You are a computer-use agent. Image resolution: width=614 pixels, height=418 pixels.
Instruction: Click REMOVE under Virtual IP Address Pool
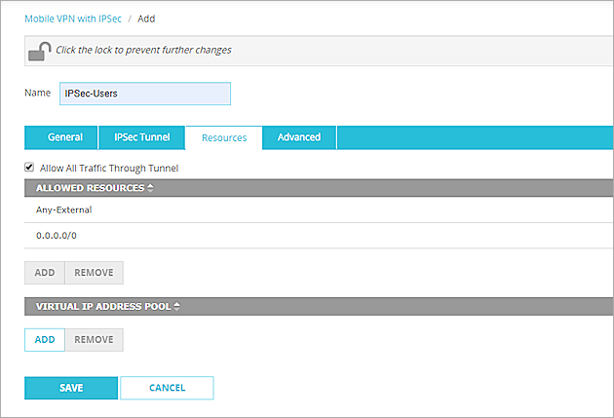[94, 339]
